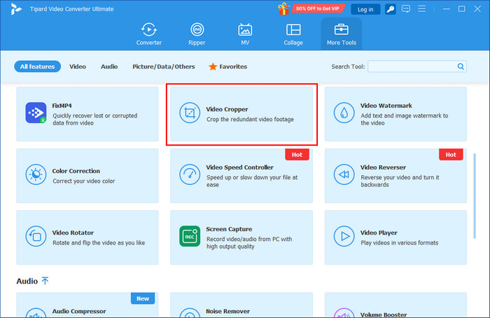Click the 'Search Tool:' label
The width and height of the screenshot is (490, 318).
point(348,67)
